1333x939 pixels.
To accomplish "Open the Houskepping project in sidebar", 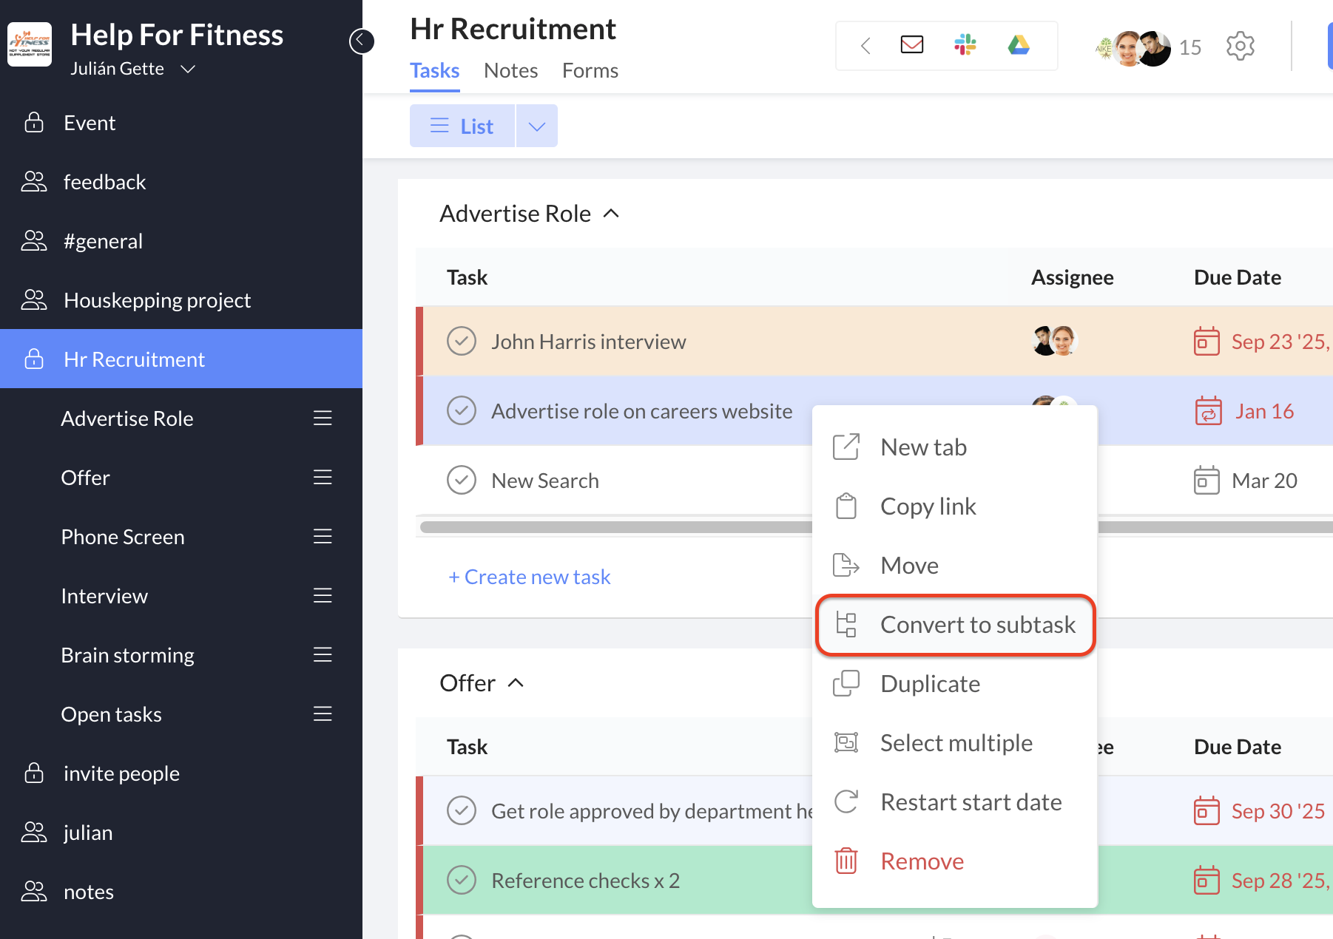I will coord(181,300).
